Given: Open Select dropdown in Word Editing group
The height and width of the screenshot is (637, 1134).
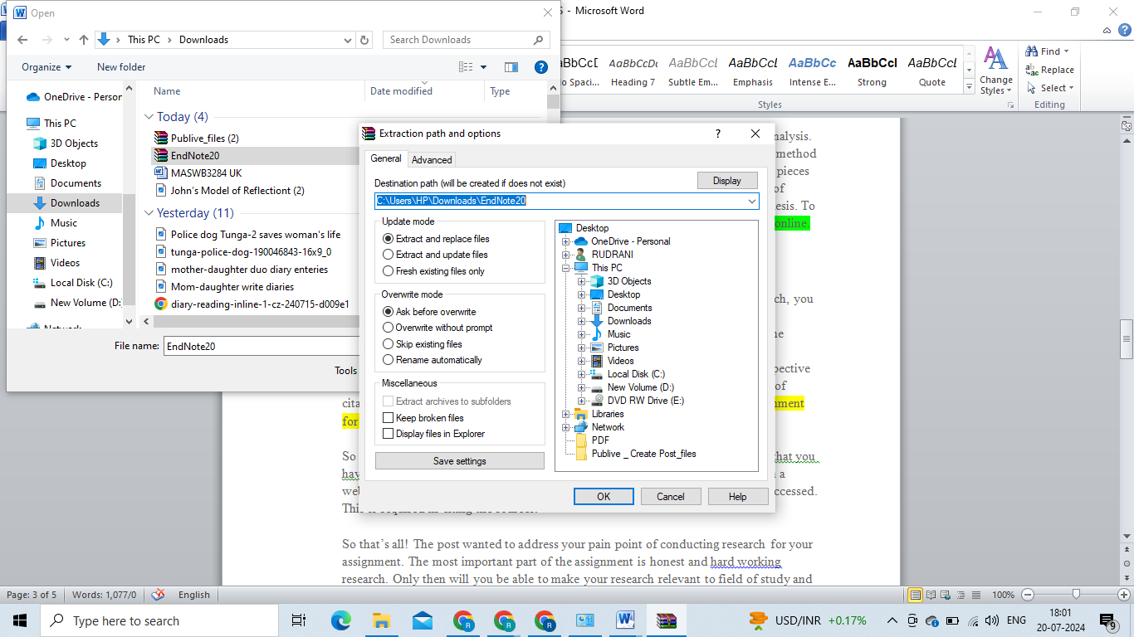Looking at the screenshot, I should pos(1050,88).
